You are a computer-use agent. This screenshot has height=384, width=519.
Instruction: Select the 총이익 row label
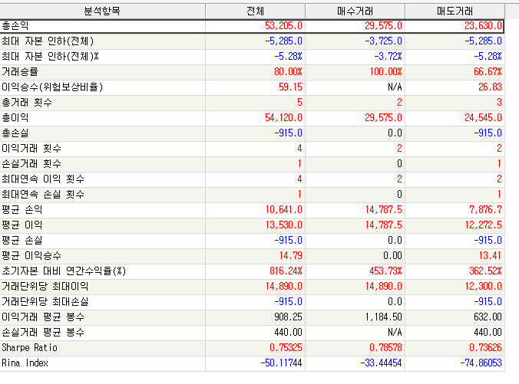coord(15,117)
